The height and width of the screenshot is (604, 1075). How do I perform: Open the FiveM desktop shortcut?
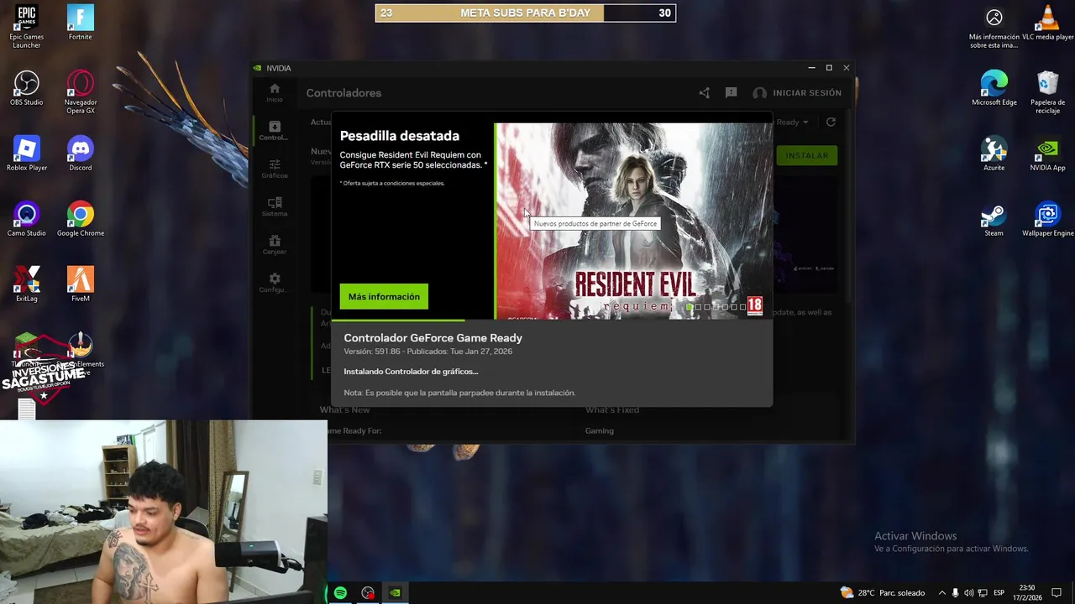click(81, 284)
